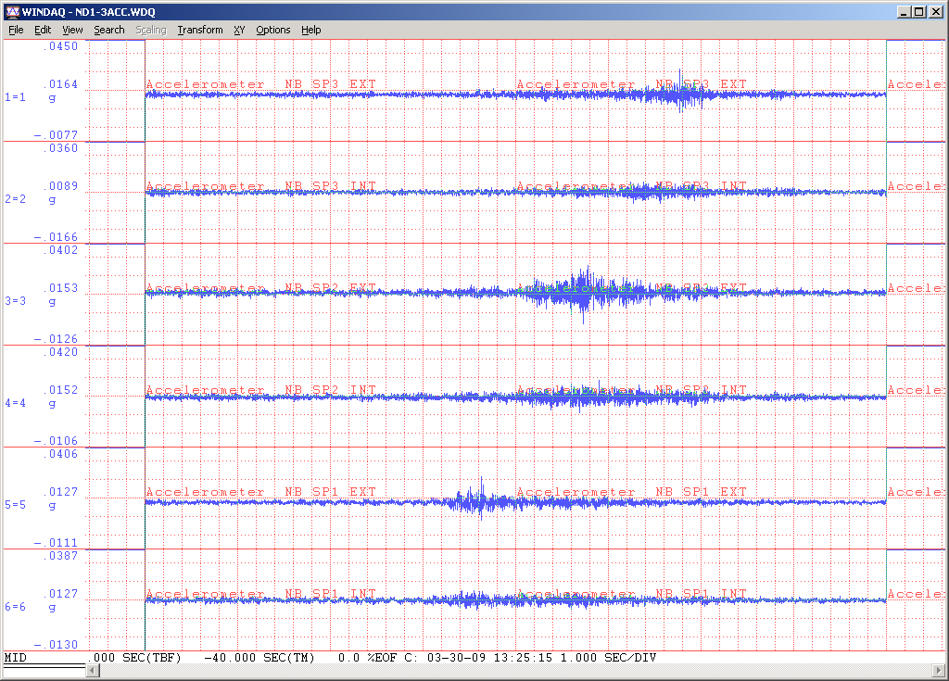This screenshot has width=949, height=681.
Task: Click the horizontal scrollbar track
Action: 515,670
